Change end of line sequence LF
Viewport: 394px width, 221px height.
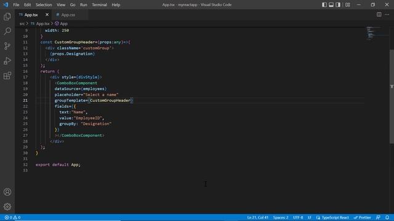[x=310, y=217]
